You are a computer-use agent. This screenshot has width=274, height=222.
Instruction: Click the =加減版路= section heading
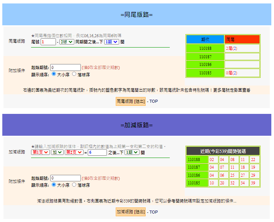(137, 125)
